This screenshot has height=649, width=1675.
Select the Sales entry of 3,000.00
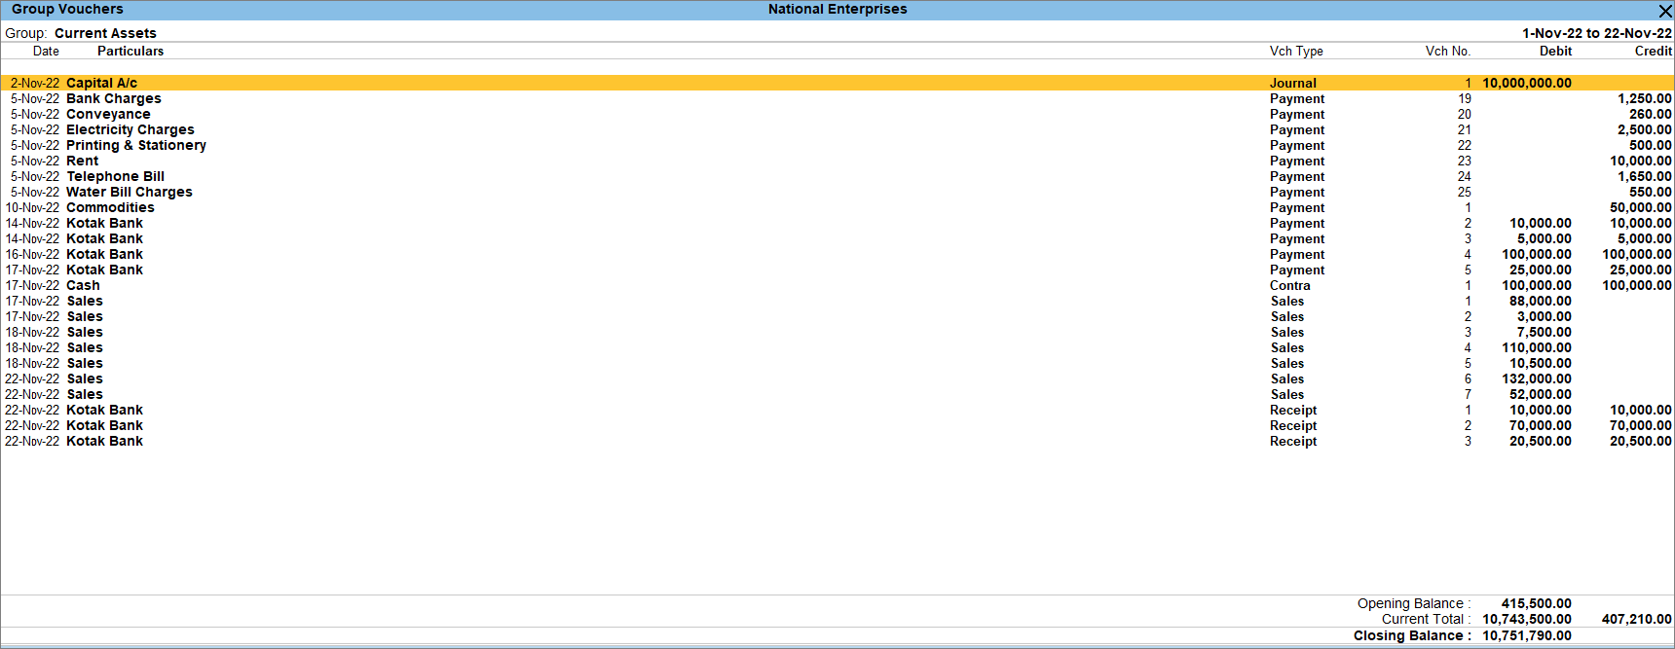pyautogui.click(x=837, y=316)
